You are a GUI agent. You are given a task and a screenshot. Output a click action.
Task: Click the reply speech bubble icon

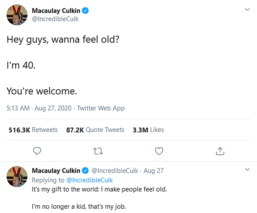click(37, 151)
